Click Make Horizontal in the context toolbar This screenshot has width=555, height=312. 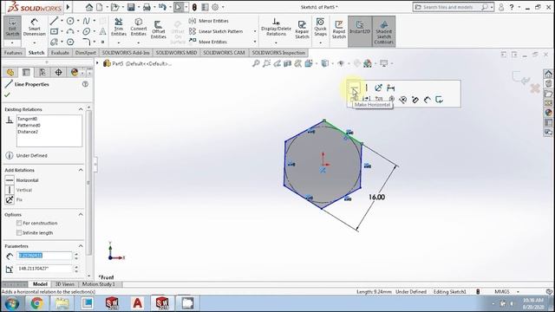pyautogui.click(x=355, y=88)
